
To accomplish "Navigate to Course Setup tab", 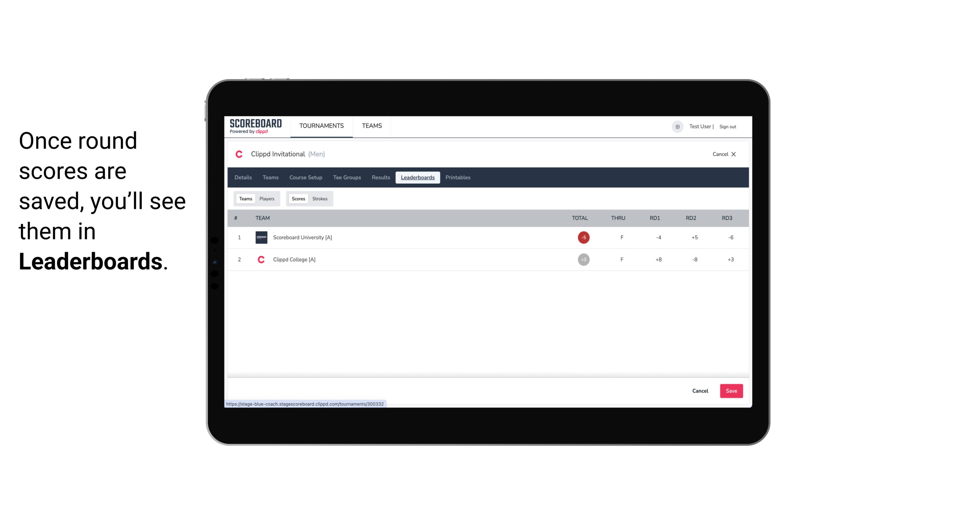I will tap(306, 178).
